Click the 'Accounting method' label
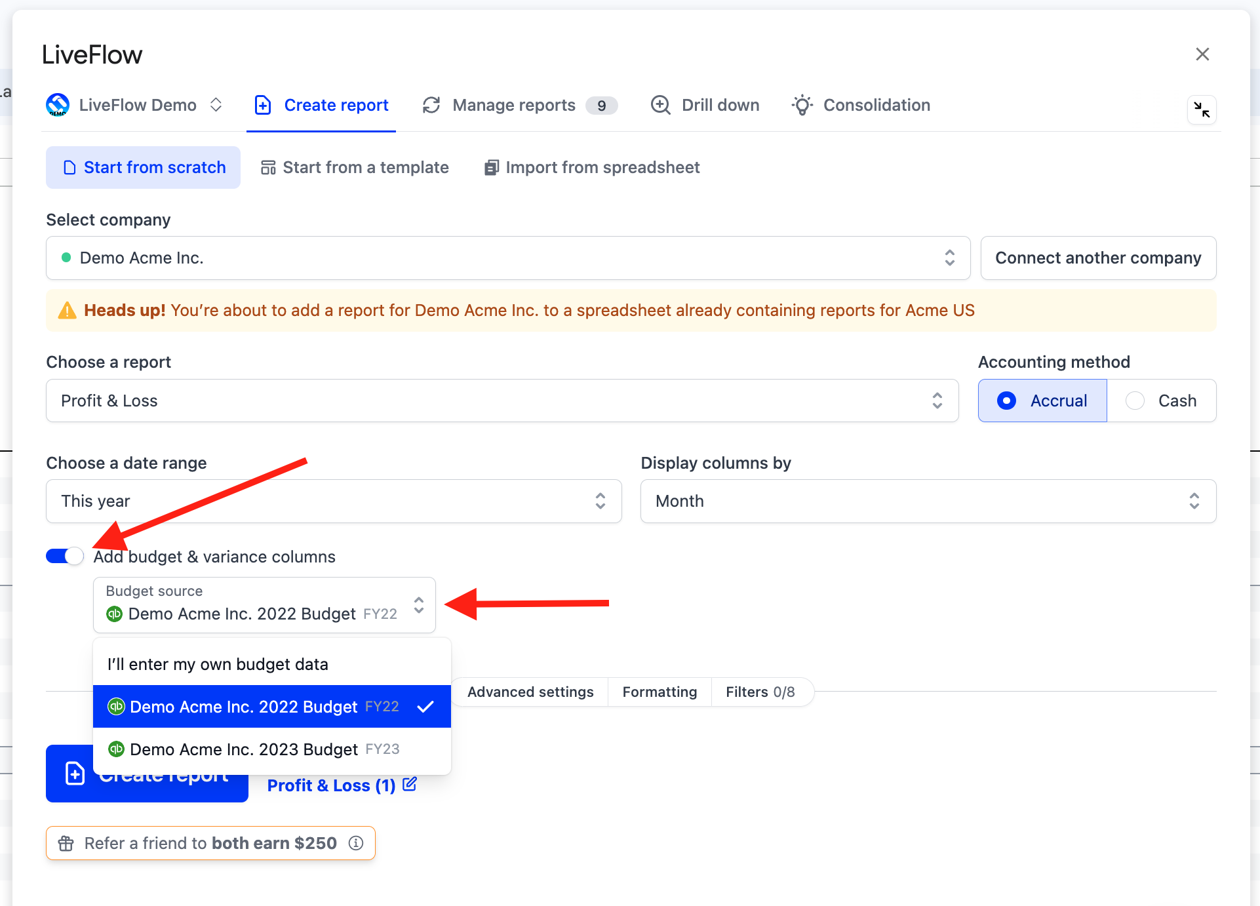This screenshot has width=1260, height=906. 1054,362
